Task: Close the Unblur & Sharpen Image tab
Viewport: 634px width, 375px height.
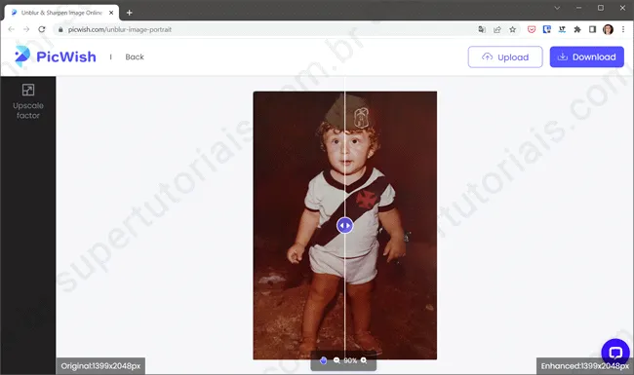Action: (111, 13)
